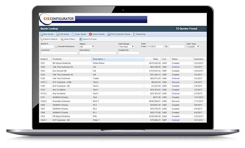Click the Clear Filters icon
The width and height of the screenshot is (245, 148).
click(62, 39)
